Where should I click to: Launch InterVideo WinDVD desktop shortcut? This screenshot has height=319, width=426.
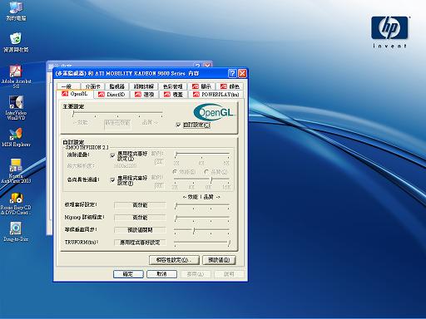[16, 108]
